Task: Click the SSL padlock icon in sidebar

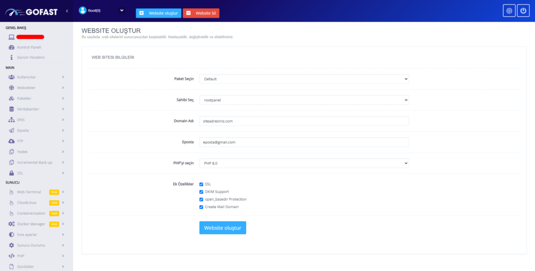Action: tap(11, 173)
